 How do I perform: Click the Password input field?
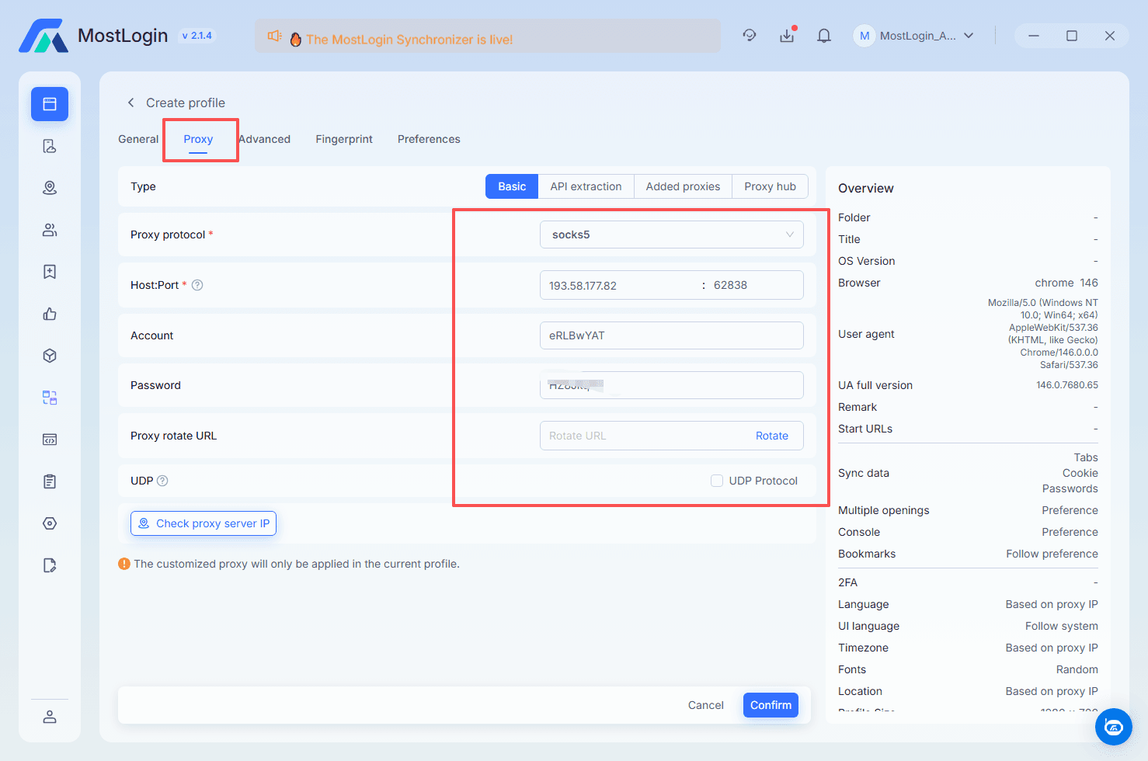(x=672, y=385)
